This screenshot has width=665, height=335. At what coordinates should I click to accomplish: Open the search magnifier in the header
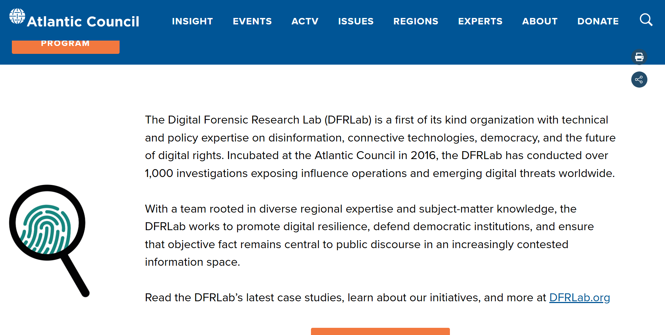tap(646, 20)
